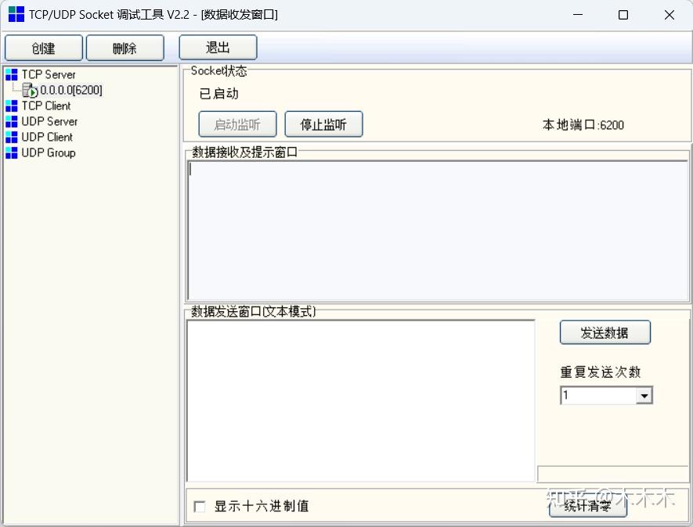The image size is (693, 527).
Task: Open the repeat send count dropdown
Action: coord(645,395)
